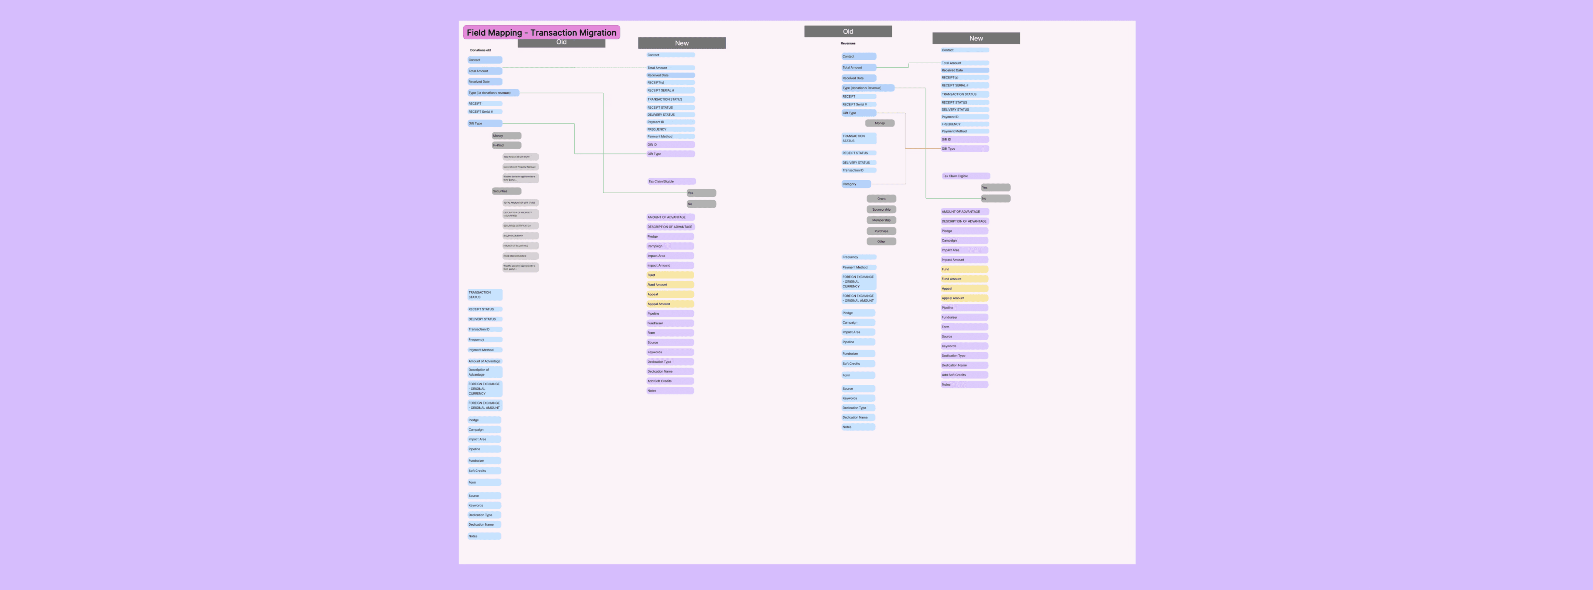This screenshot has height=590, width=1593.
Task: Click the "Securities" gift type box
Action: coord(507,191)
